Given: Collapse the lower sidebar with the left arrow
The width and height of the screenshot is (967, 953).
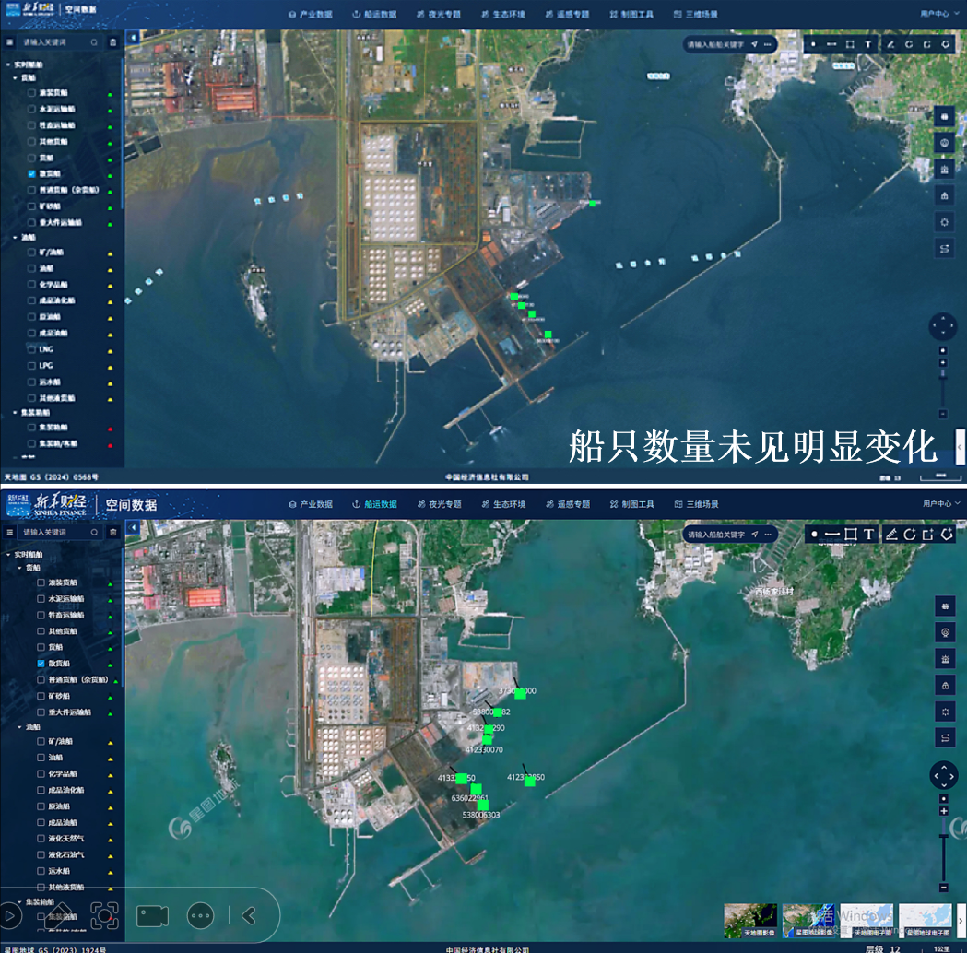Looking at the screenshot, I should click(x=133, y=527).
